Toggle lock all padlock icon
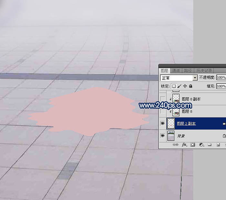Viewport: 226px width, 200px height. (190, 86)
